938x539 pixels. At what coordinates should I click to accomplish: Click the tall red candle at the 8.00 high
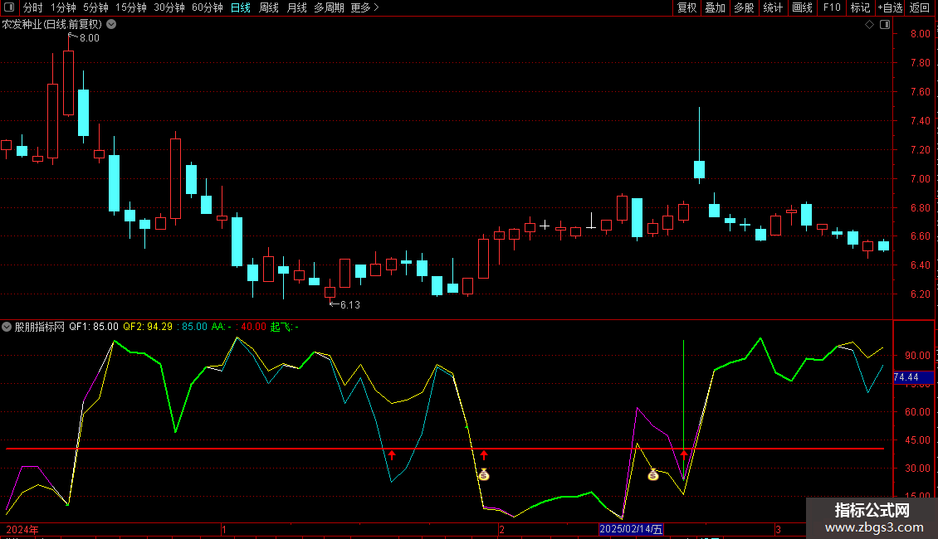coord(68,82)
